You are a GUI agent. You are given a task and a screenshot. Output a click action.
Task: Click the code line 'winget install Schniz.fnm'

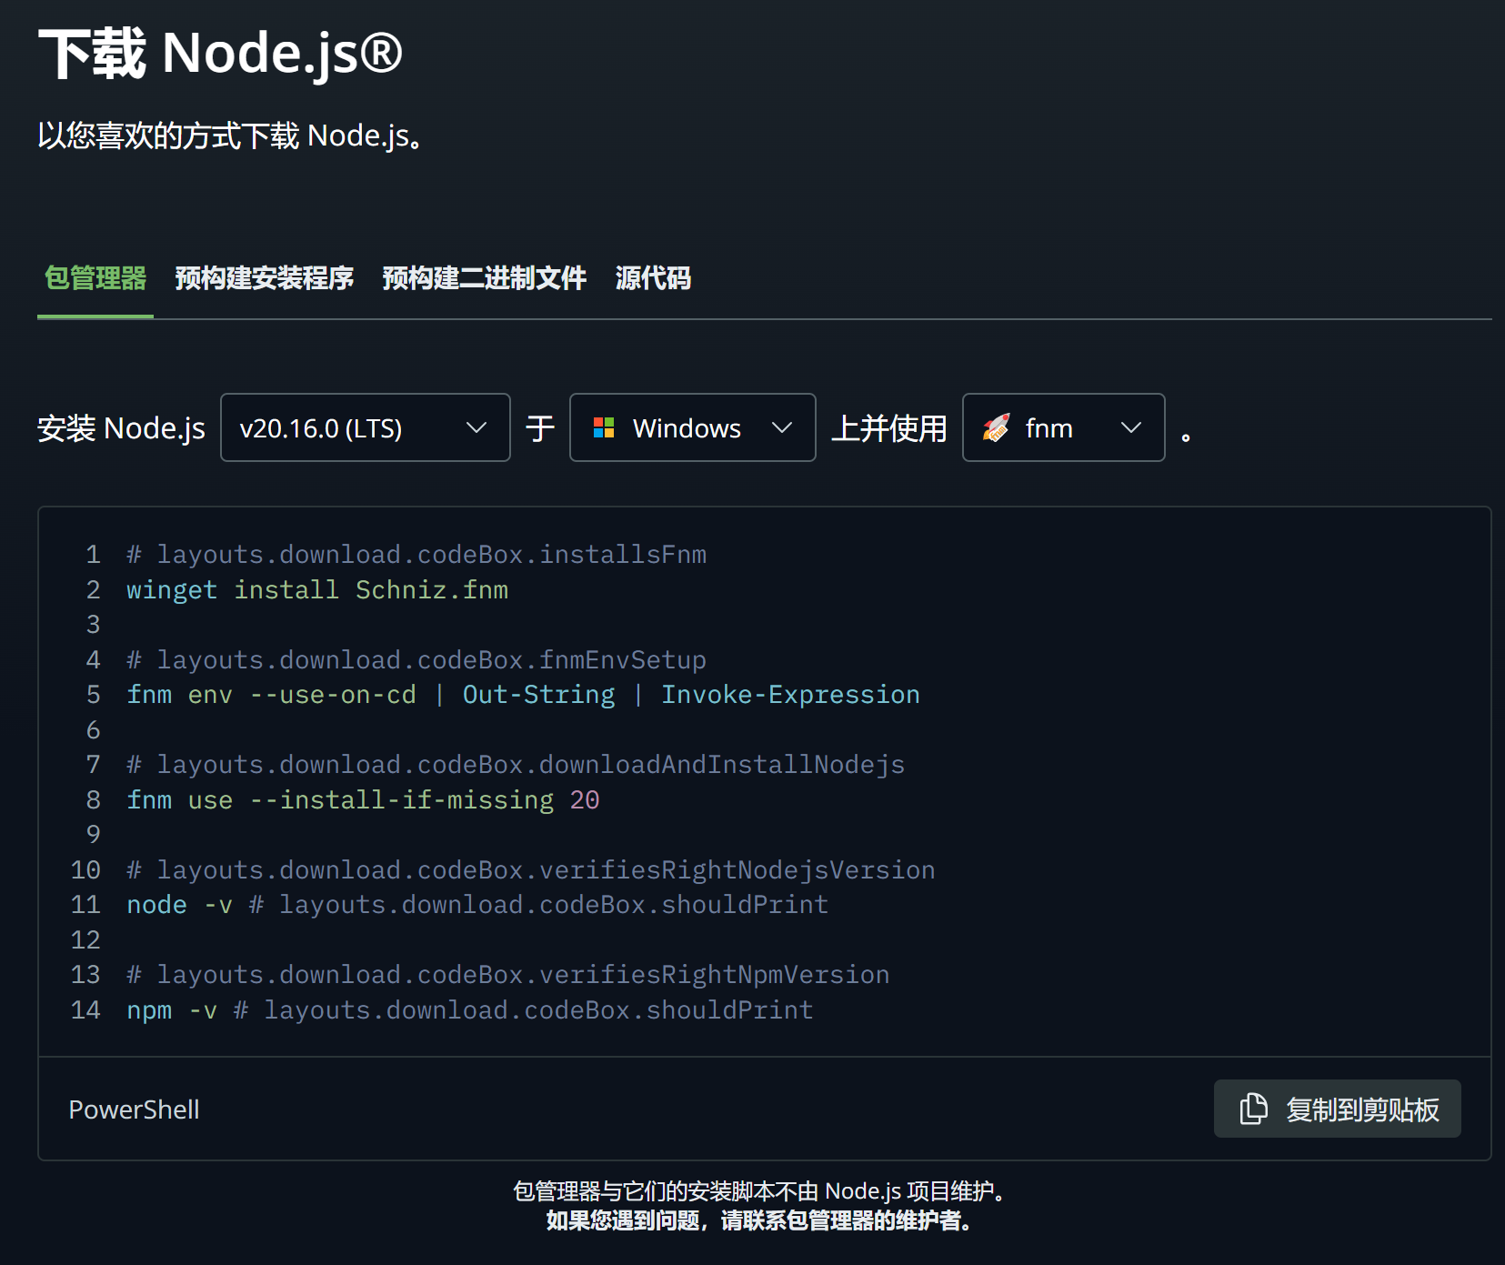317,589
